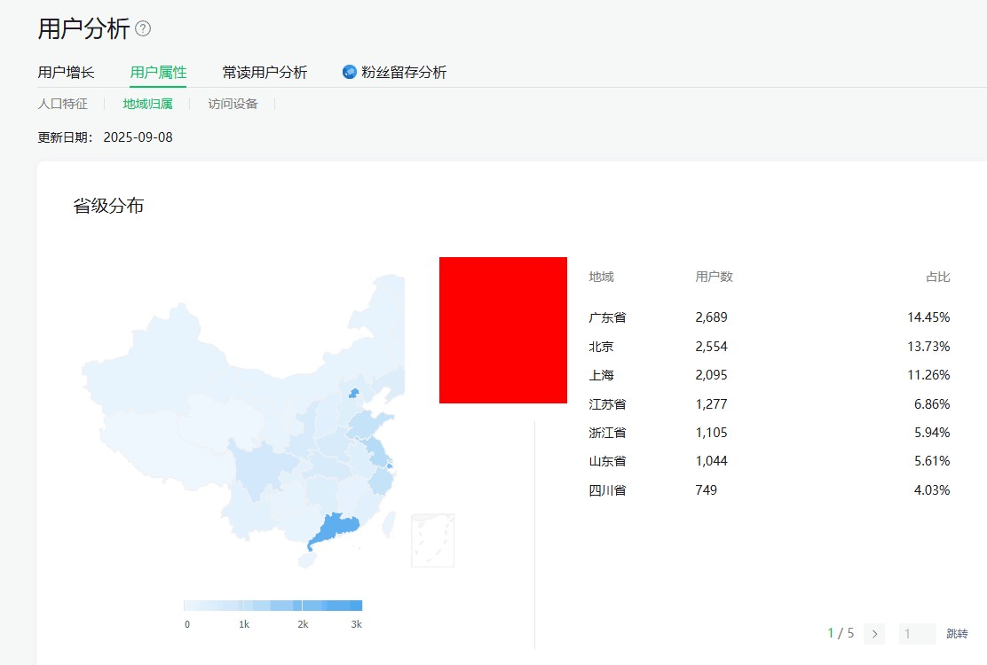Select the 用户属性 tab
The image size is (987, 665).
(158, 73)
